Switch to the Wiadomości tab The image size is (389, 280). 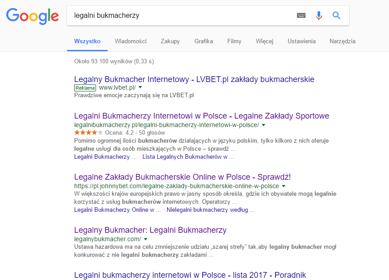tap(130, 41)
